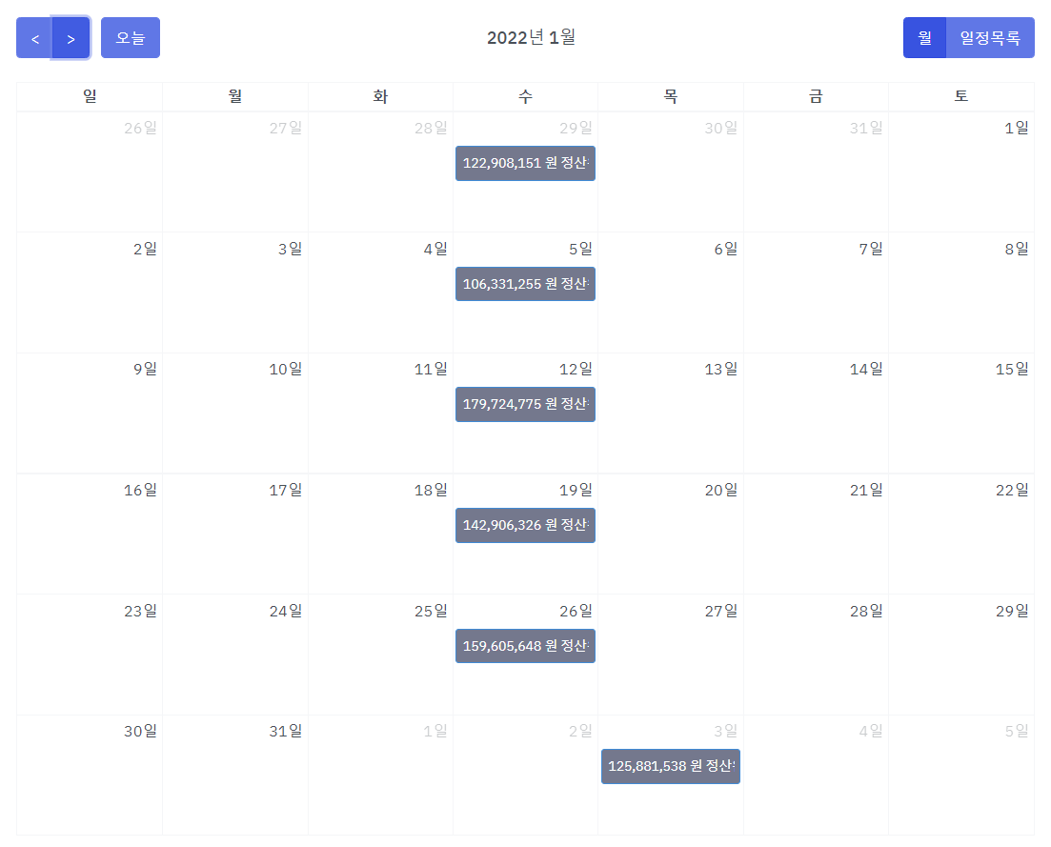Click the 2022년 1월 calendar title

[x=531, y=38]
